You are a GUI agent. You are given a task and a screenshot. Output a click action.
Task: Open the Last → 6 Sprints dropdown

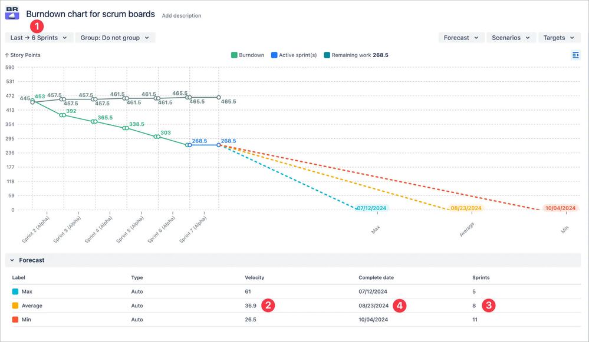click(38, 37)
